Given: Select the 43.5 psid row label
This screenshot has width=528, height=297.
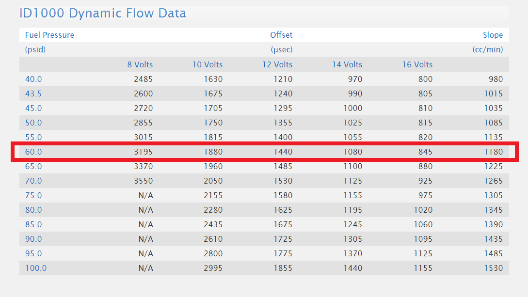Looking at the screenshot, I should [x=33, y=94].
